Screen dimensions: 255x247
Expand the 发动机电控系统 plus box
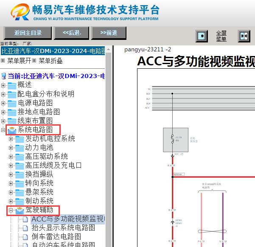[11, 139]
